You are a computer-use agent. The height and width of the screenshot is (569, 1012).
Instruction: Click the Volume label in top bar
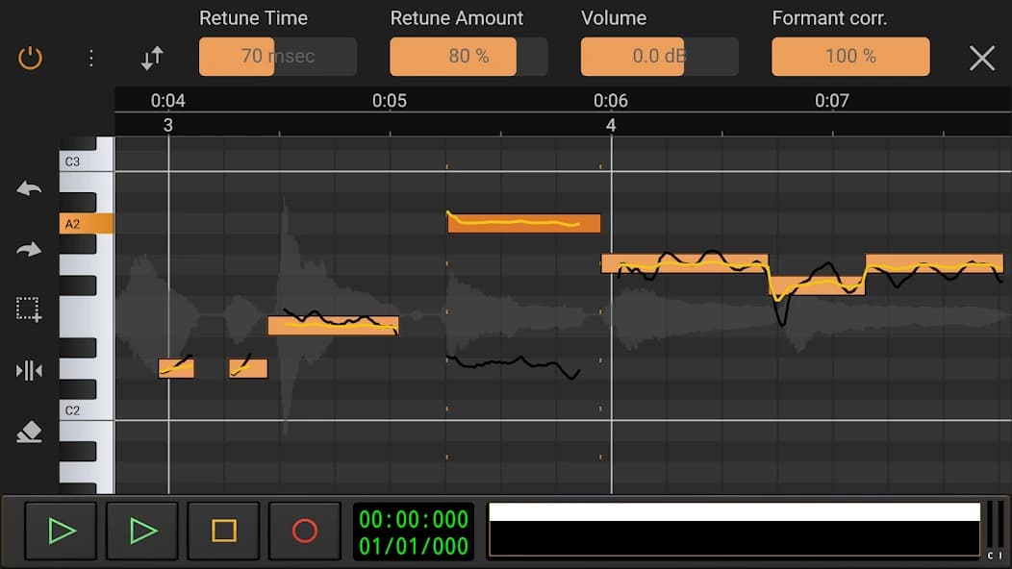coord(614,17)
